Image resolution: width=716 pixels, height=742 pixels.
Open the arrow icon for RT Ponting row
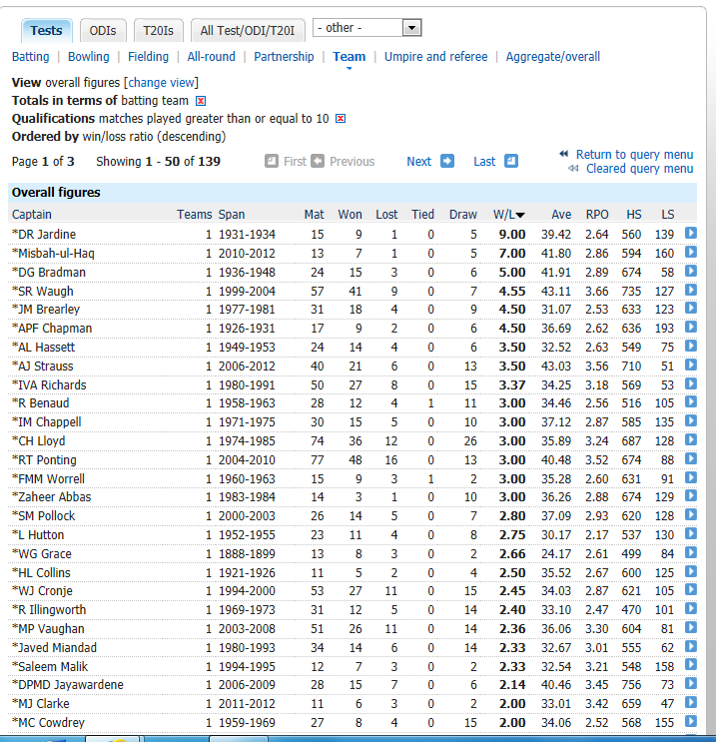click(691, 458)
